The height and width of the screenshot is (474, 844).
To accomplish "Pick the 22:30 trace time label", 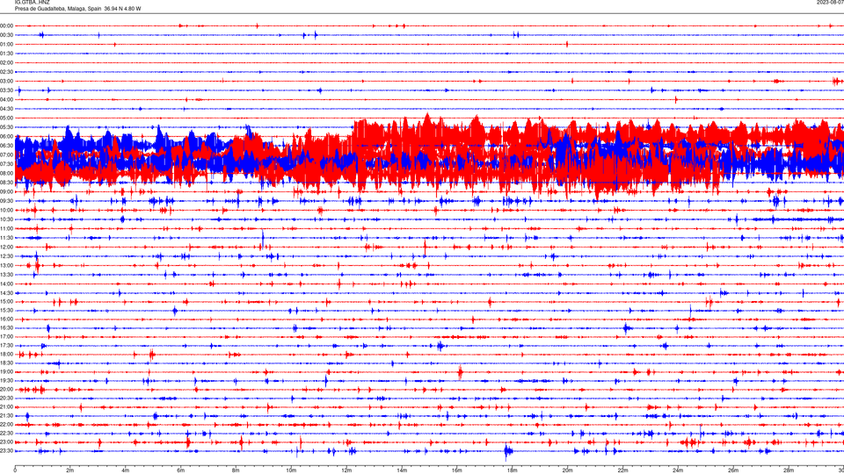I will pyautogui.click(x=6, y=433).
